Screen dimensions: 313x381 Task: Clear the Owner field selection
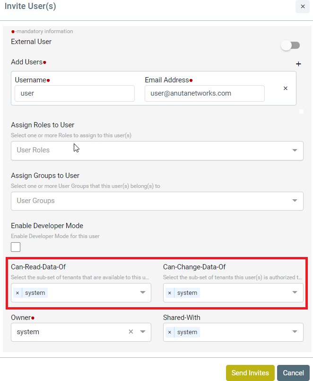pyautogui.click(x=131, y=332)
